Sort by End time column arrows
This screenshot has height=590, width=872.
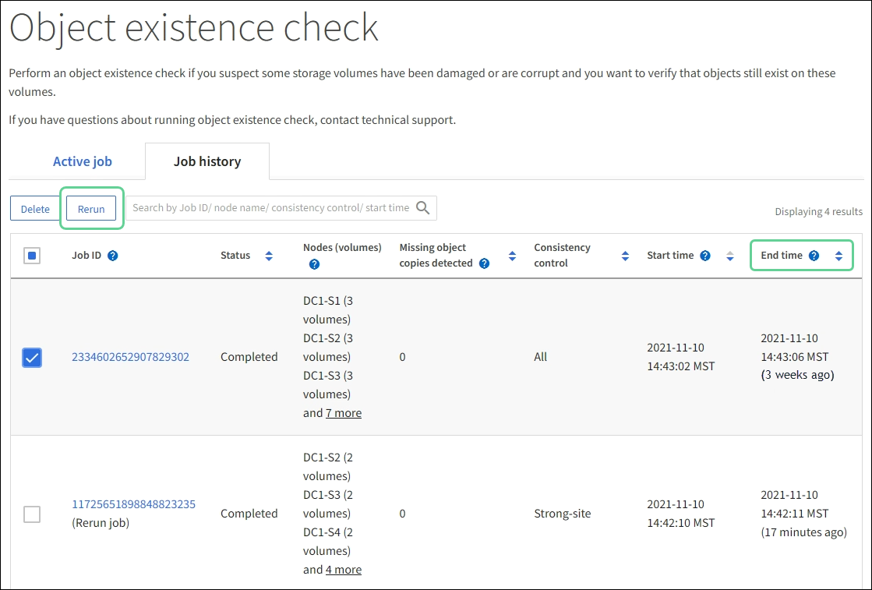pyautogui.click(x=838, y=256)
